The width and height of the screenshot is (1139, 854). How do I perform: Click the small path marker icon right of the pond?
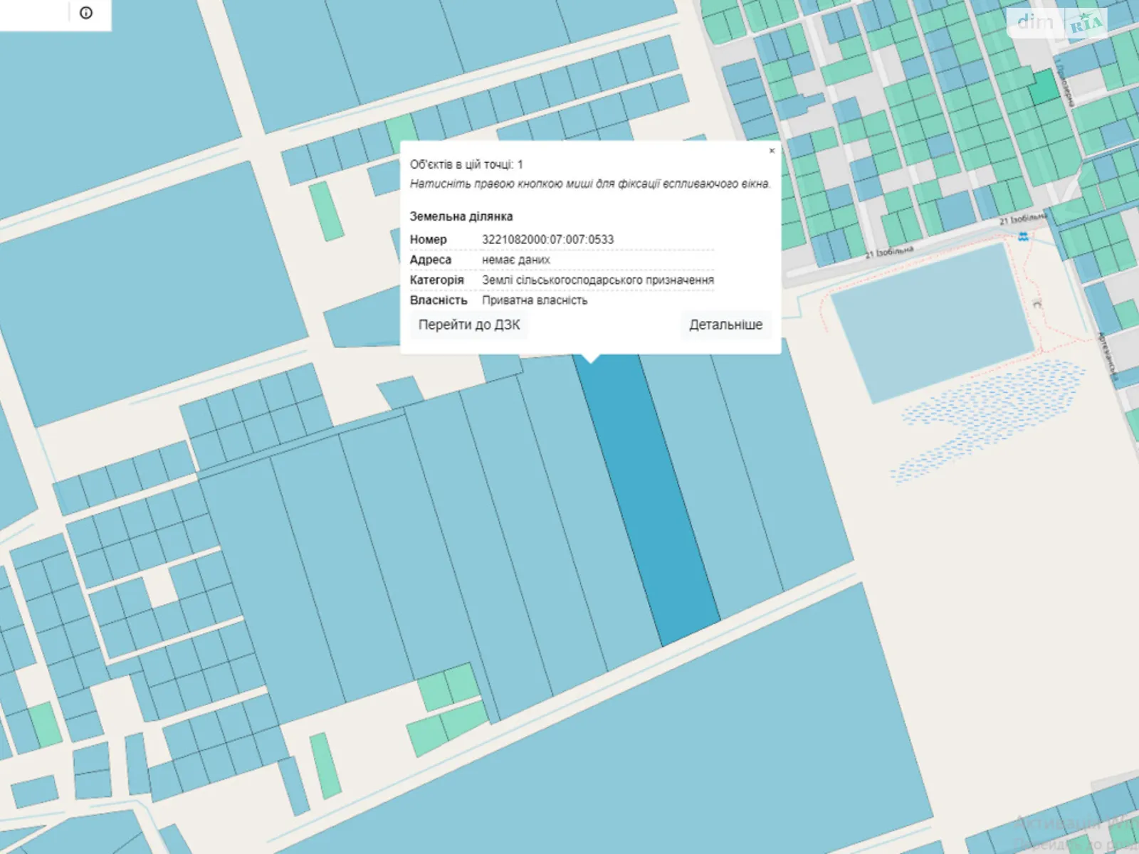[1037, 305]
